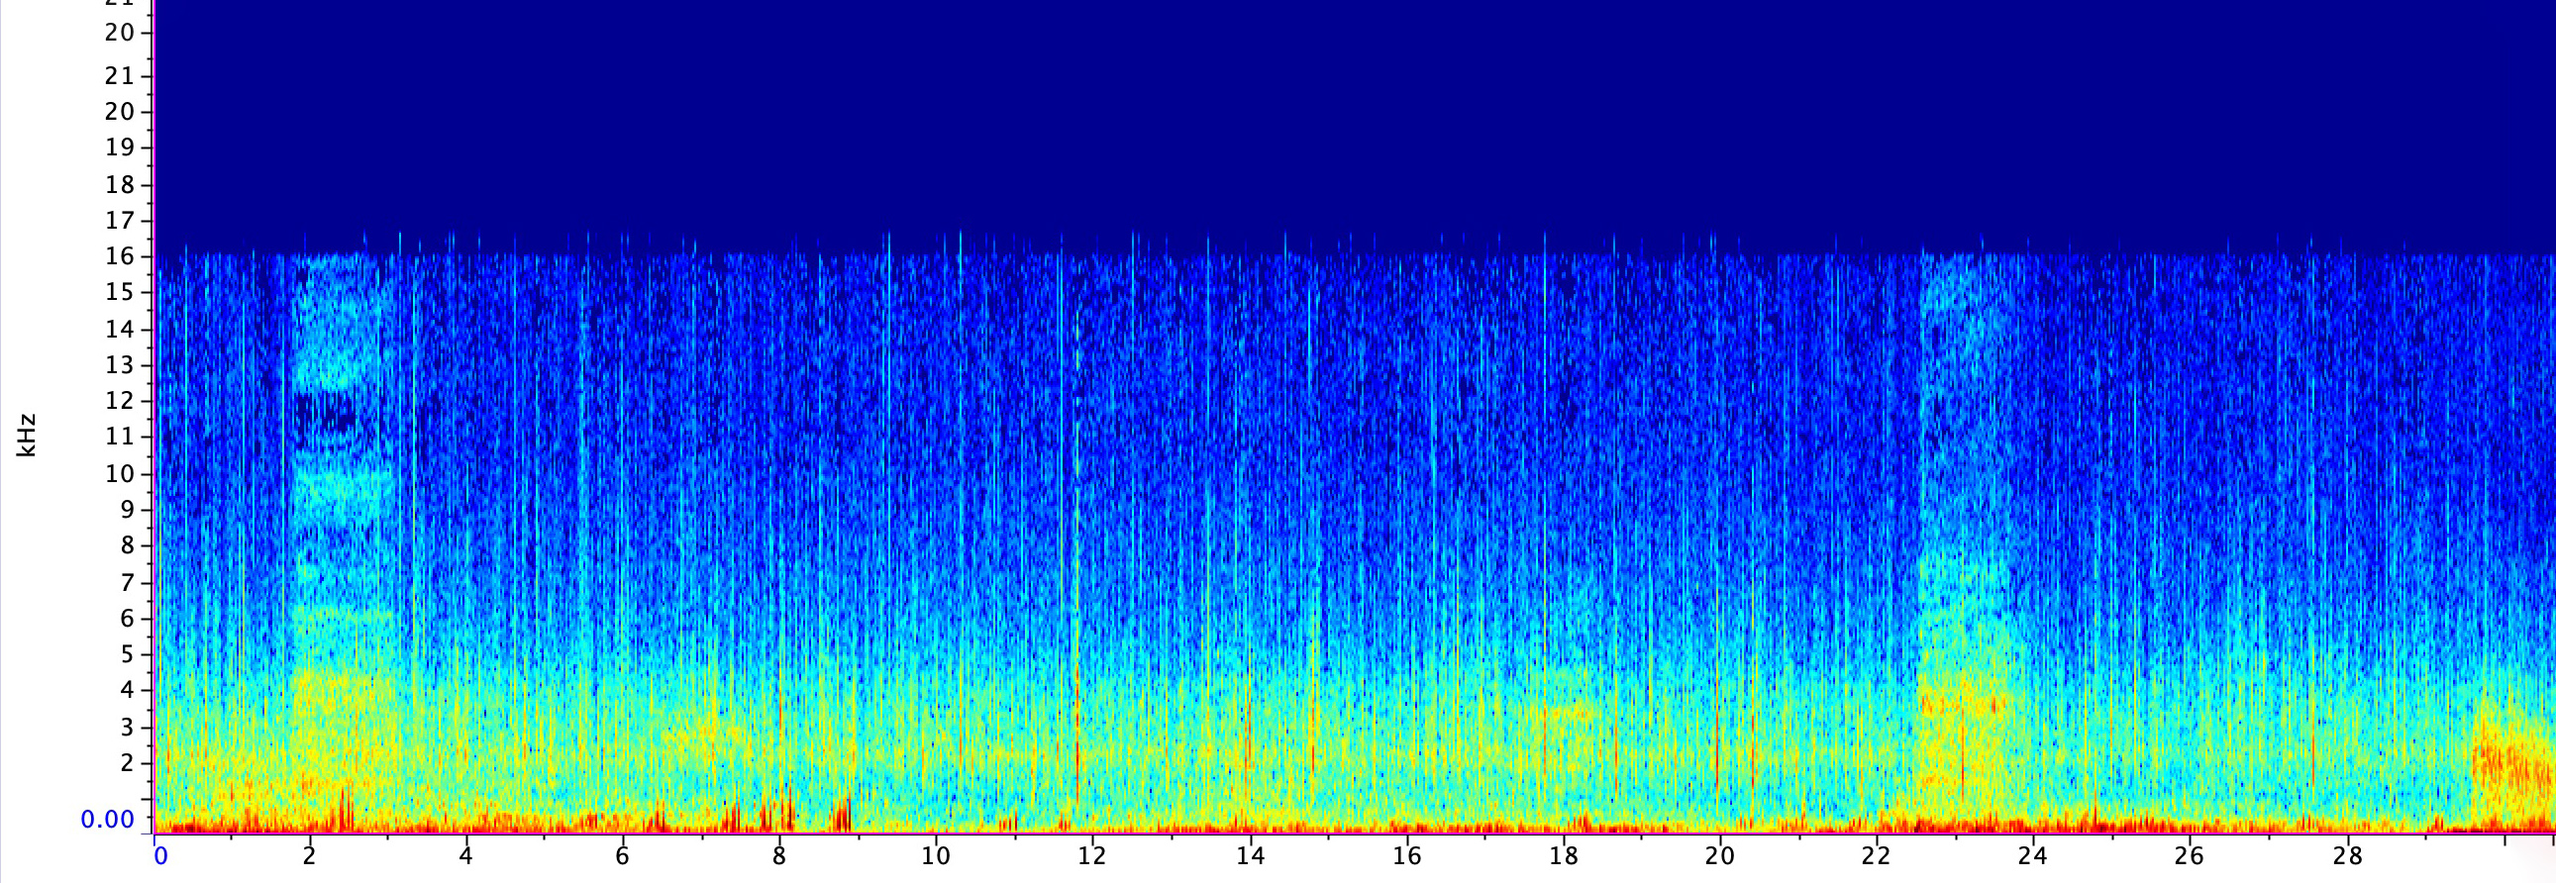Click the 5 kHz frequency axis label
This screenshot has height=883, width=2556.
pyautogui.click(x=126, y=653)
